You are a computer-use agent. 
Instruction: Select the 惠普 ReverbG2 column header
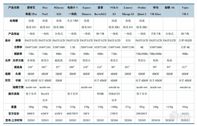(100, 11)
